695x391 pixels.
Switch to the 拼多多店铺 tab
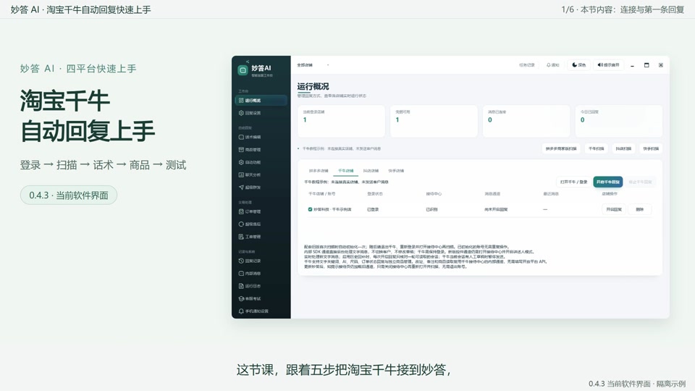tap(319, 171)
